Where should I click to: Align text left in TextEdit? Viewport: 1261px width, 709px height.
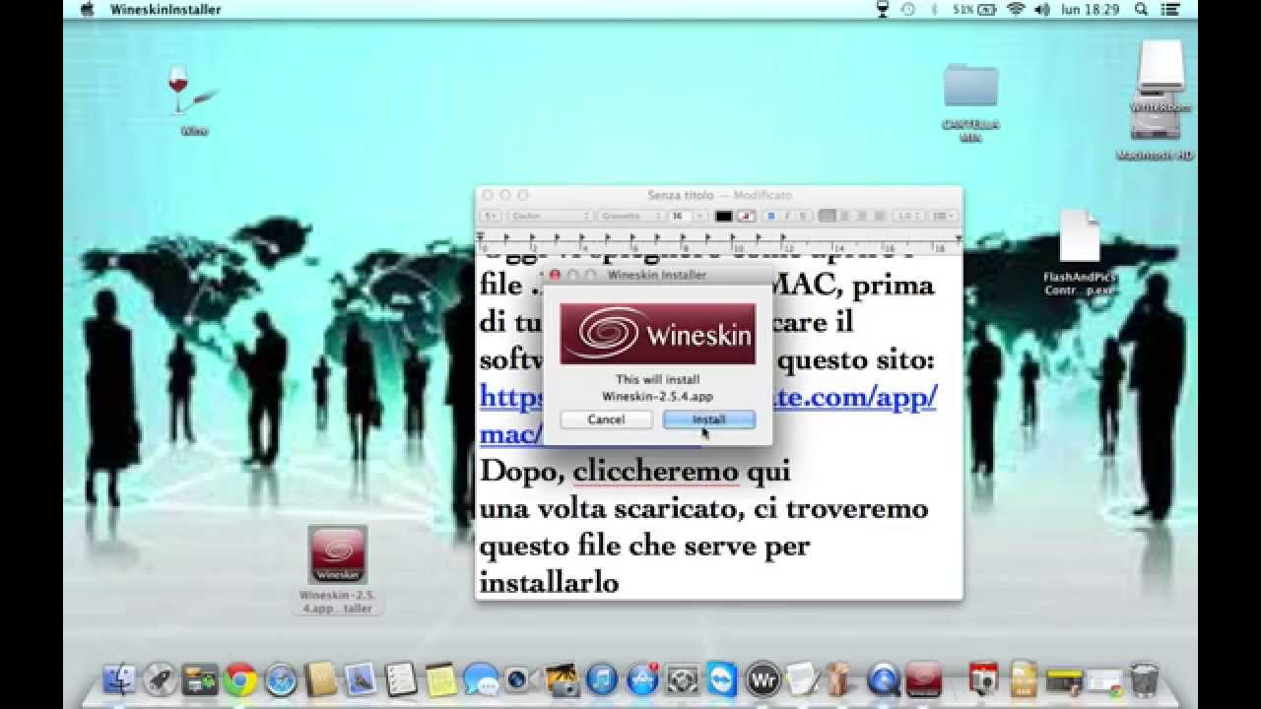(828, 216)
